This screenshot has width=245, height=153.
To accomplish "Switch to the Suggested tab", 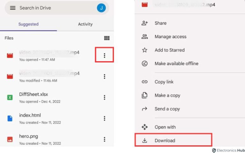I will [28, 24].
